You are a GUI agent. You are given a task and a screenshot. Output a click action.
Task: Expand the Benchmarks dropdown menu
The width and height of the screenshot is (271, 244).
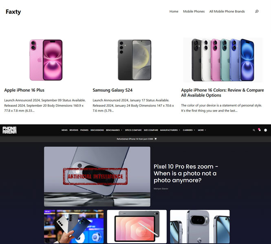click(x=114, y=130)
